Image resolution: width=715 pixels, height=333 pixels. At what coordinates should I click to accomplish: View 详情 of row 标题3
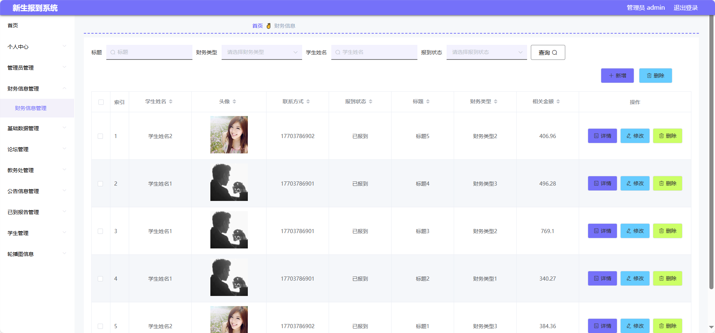pos(602,231)
